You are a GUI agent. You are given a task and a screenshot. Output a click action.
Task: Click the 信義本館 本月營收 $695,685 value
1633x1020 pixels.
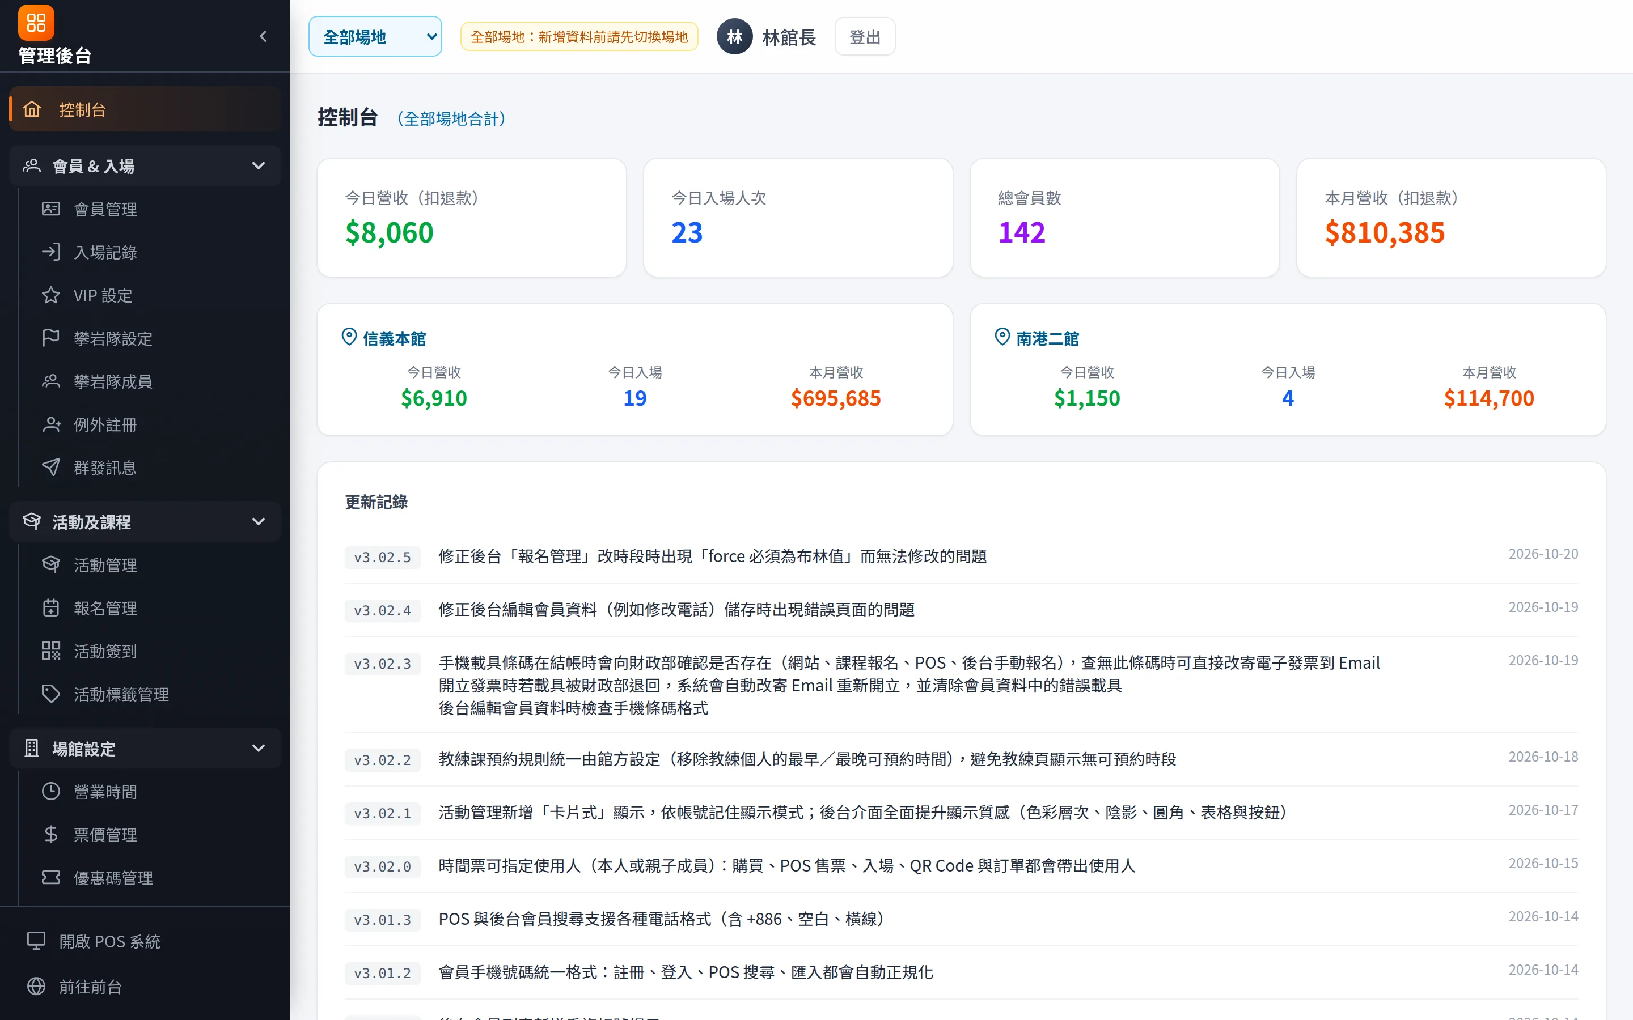(835, 398)
